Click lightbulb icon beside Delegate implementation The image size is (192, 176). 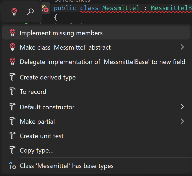13,61
